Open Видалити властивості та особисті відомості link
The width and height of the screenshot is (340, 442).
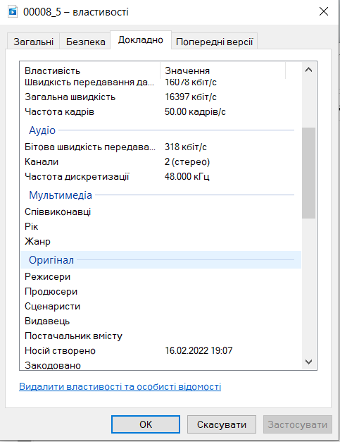coord(120,386)
